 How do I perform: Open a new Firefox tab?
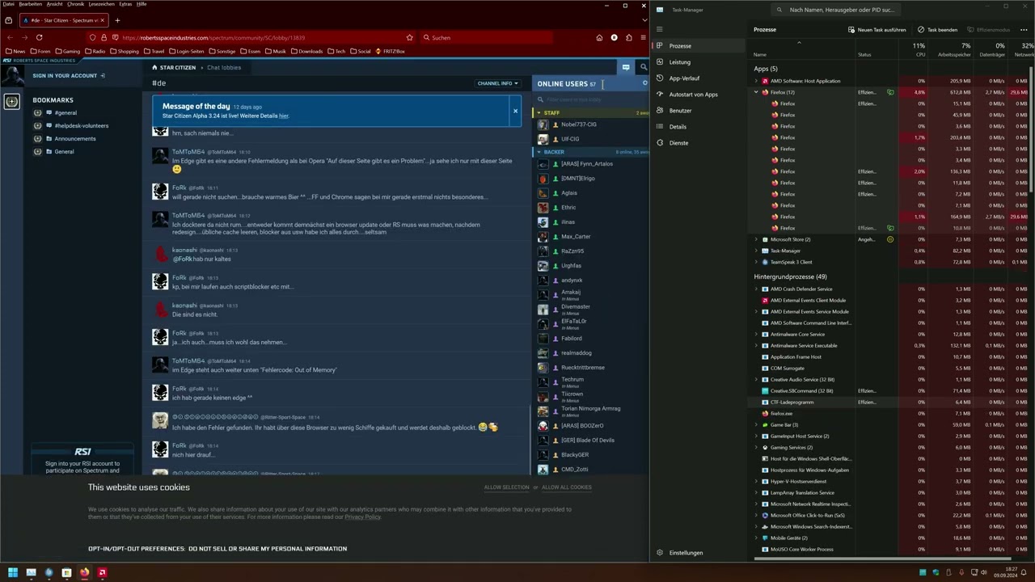coord(117,20)
